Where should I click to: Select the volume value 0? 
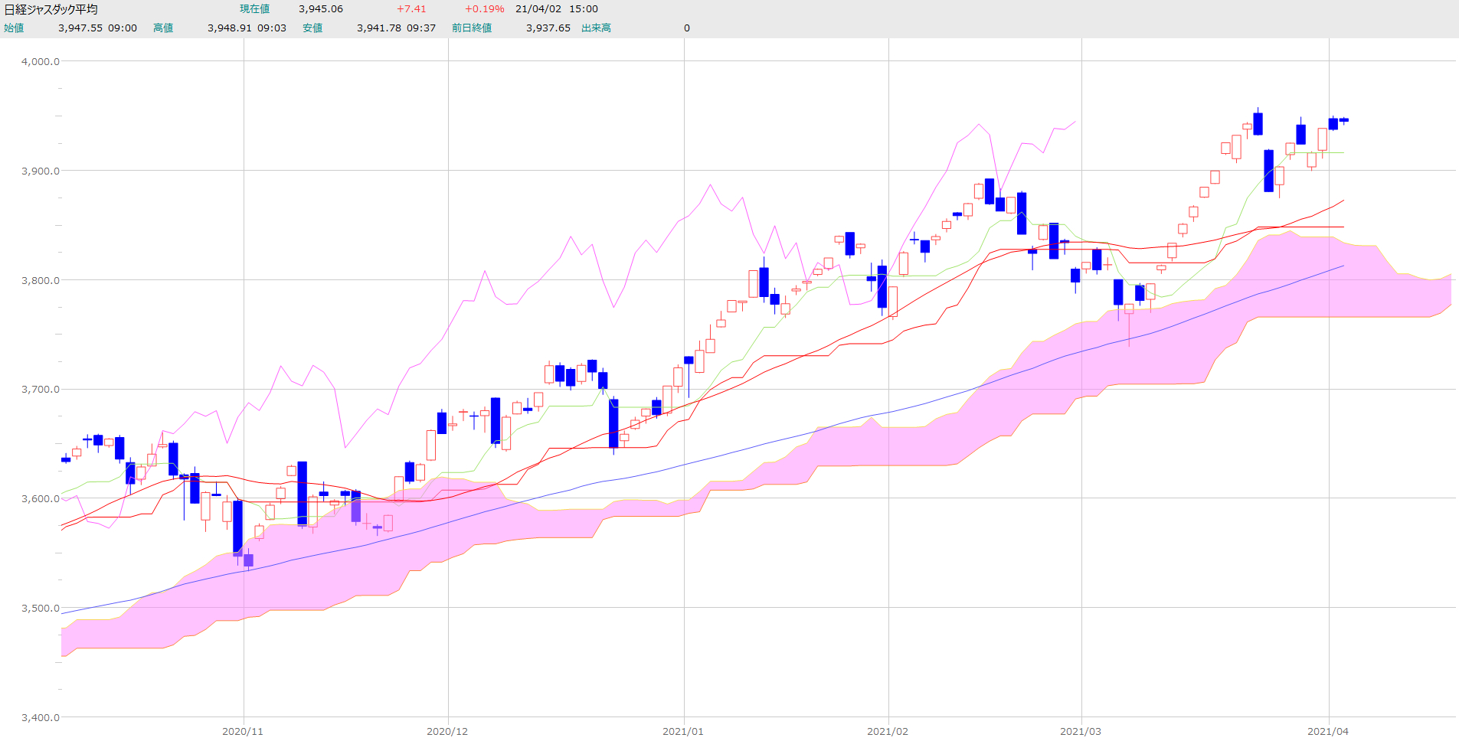point(687,28)
